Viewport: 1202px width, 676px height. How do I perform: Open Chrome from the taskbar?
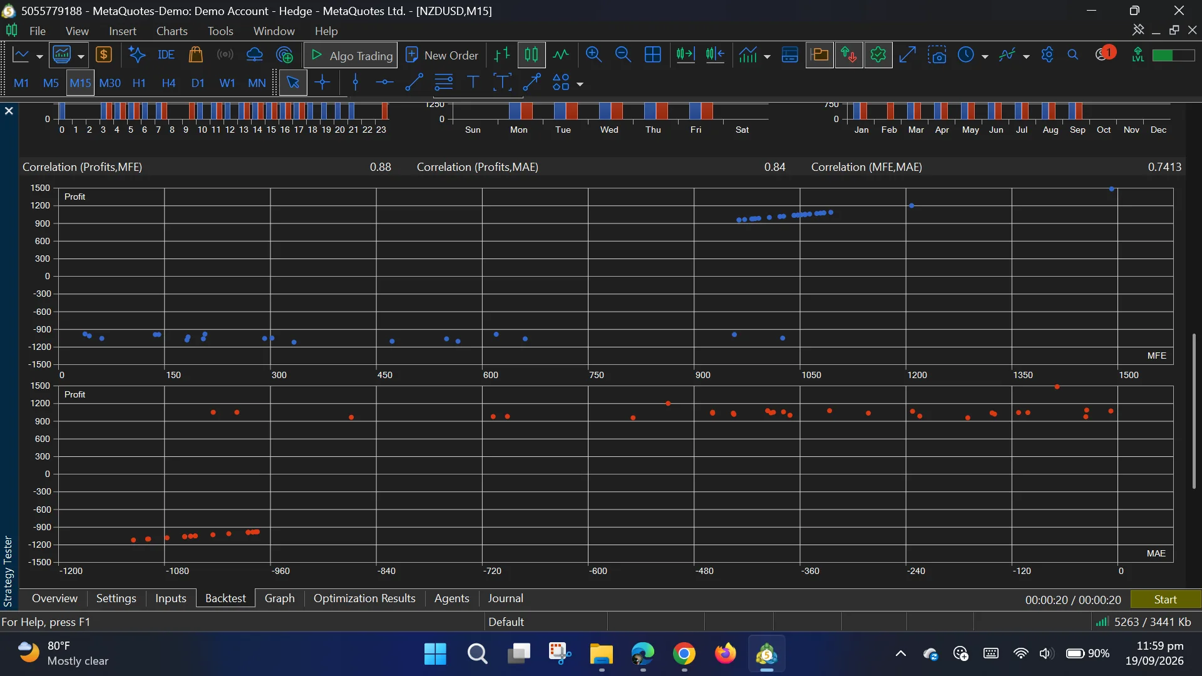tap(684, 654)
